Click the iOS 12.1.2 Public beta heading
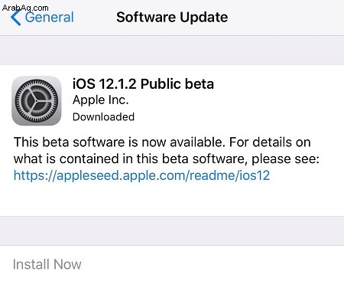Image resolution: width=344 pixels, height=281 pixels. click(143, 83)
